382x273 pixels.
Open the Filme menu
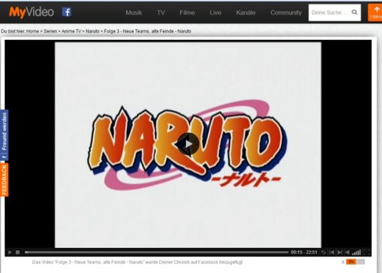pos(187,12)
